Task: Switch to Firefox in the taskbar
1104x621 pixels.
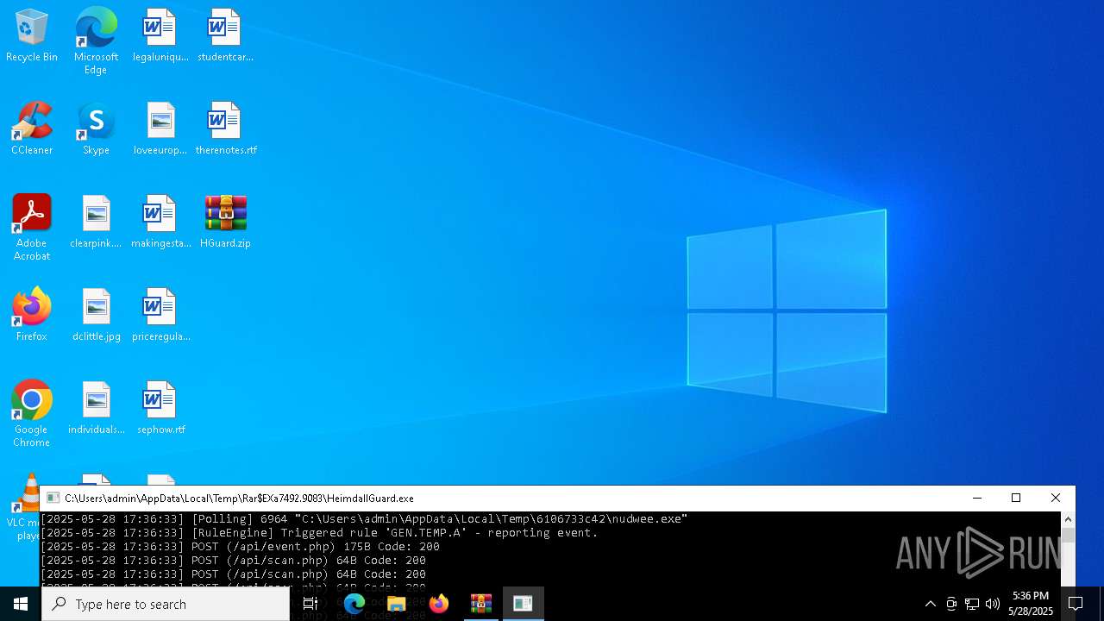Action: tap(439, 604)
